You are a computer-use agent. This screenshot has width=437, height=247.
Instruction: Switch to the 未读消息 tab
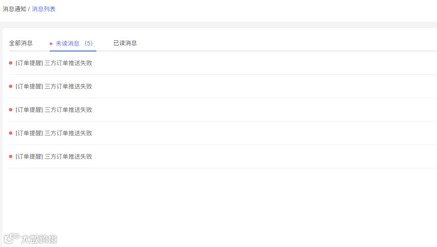tap(68, 43)
